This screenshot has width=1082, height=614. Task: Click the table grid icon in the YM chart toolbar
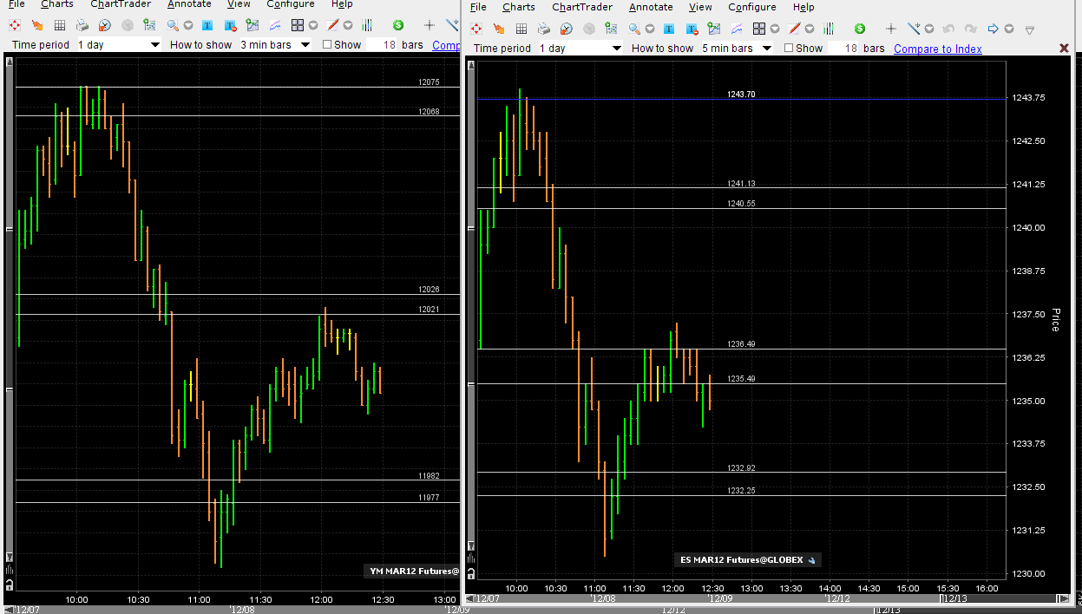[59, 25]
